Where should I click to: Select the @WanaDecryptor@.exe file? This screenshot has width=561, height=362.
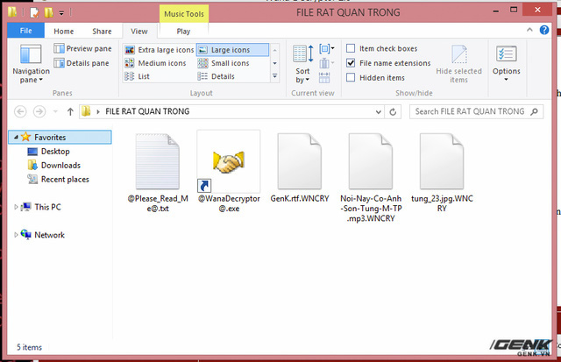(x=229, y=172)
